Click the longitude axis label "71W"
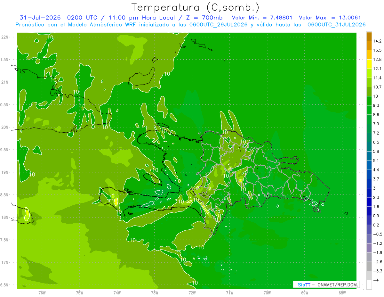384x297 pixels. (x=229, y=293)
